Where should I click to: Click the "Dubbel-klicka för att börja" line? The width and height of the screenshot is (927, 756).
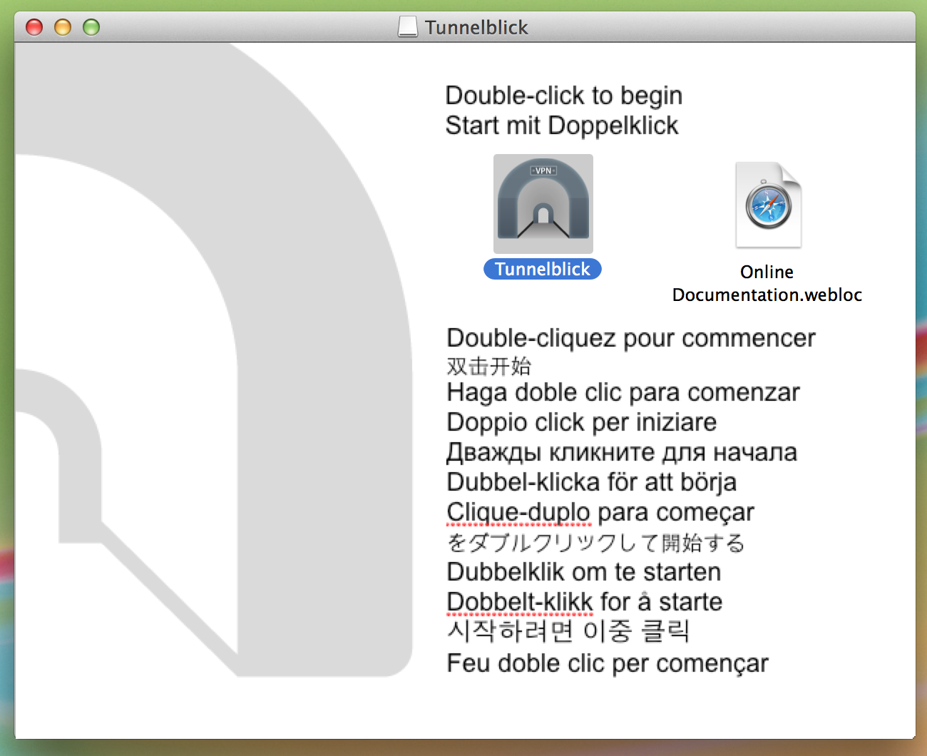592,482
